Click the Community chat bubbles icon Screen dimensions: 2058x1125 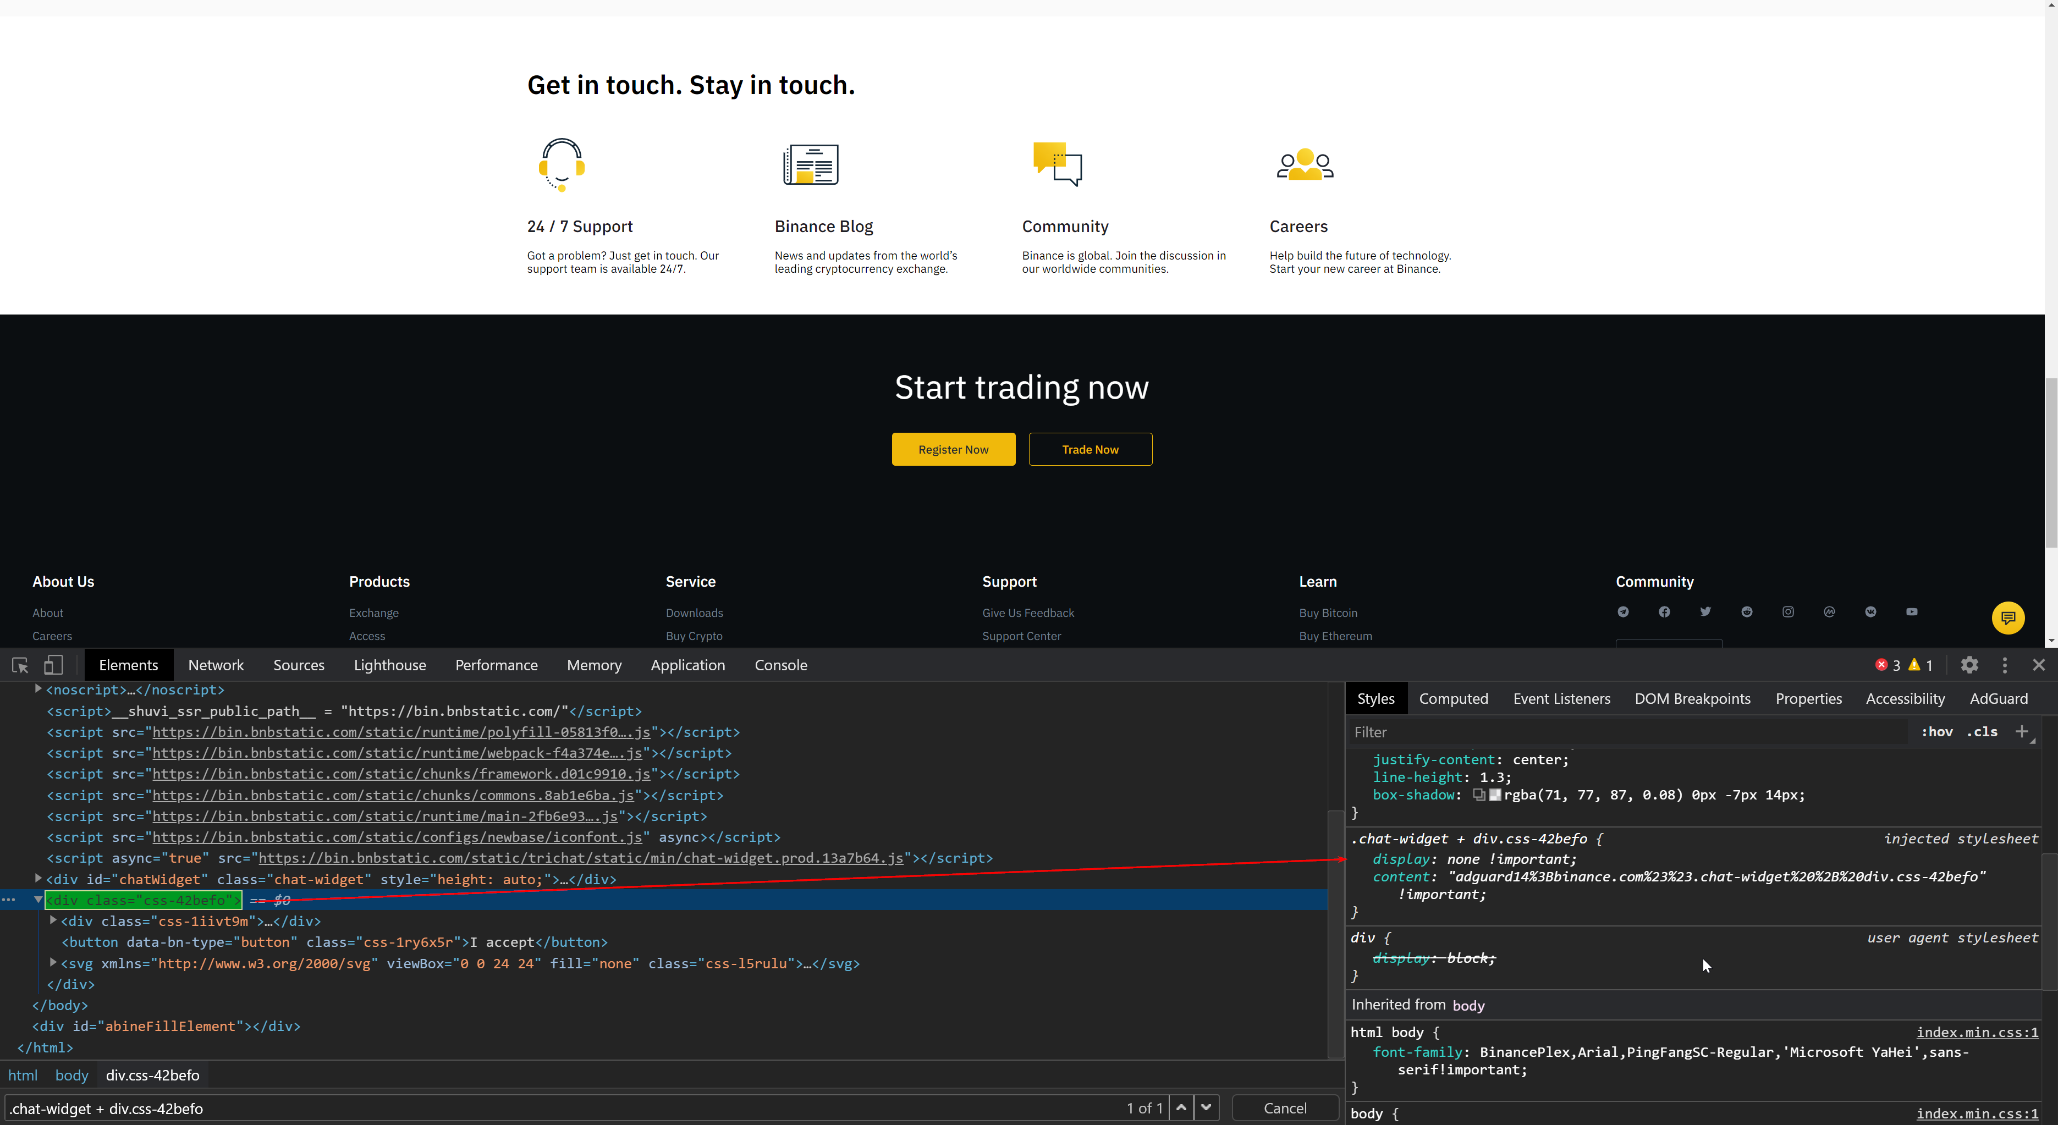point(1057,164)
